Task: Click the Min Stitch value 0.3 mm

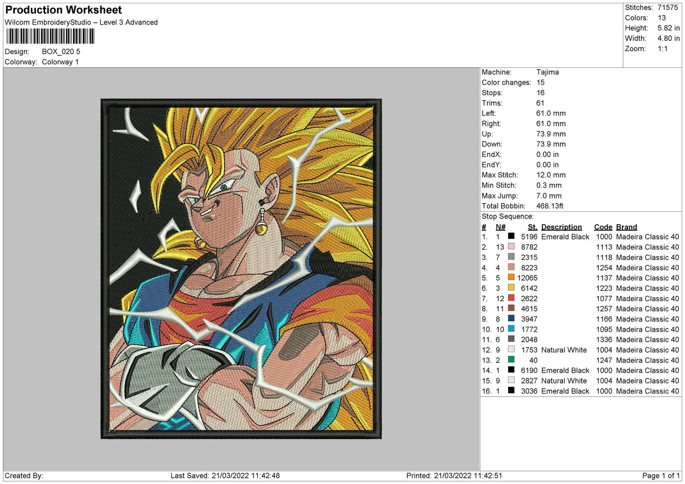Action: point(549,185)
